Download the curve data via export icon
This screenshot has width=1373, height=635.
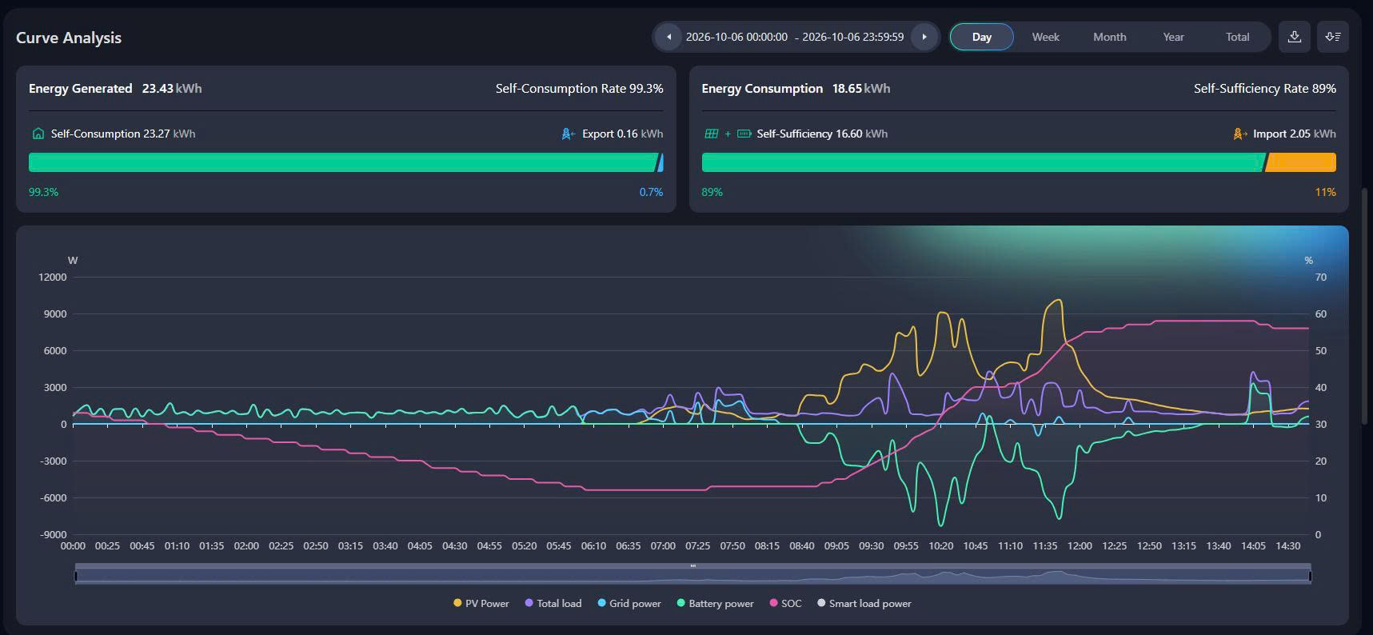(1295, 37)
